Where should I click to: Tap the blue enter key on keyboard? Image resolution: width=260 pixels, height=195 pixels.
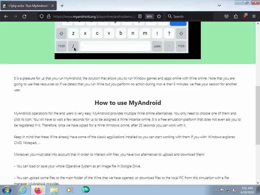coord(178,24)
